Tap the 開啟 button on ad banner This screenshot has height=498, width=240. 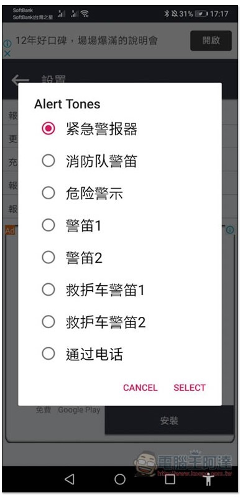[211, 40]
